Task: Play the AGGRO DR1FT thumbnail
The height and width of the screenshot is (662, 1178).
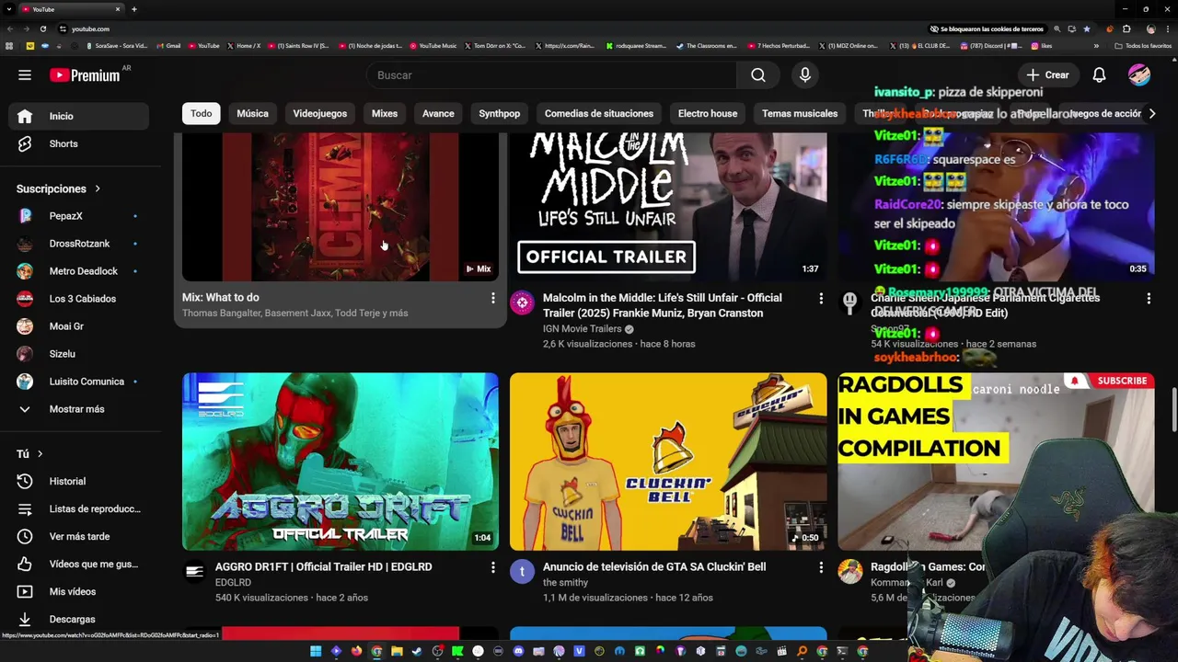Action: tap(341, 462)
